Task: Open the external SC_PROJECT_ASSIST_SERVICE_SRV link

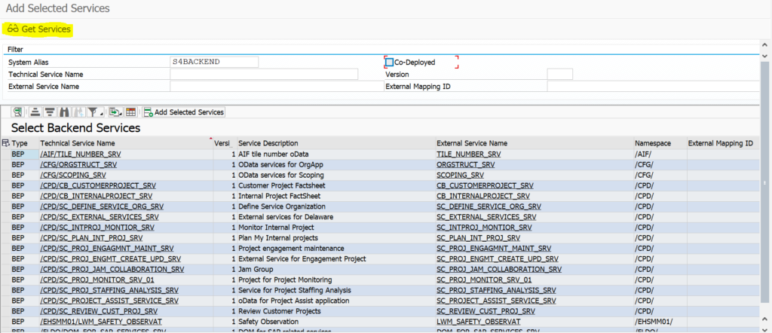Action: 496,301
